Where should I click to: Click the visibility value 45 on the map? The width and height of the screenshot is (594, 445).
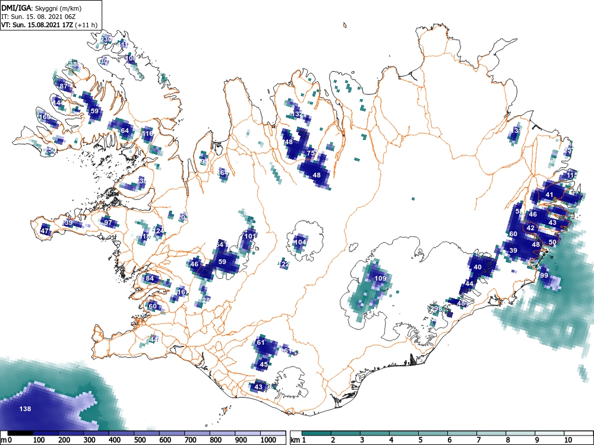(x=264, y=364)
